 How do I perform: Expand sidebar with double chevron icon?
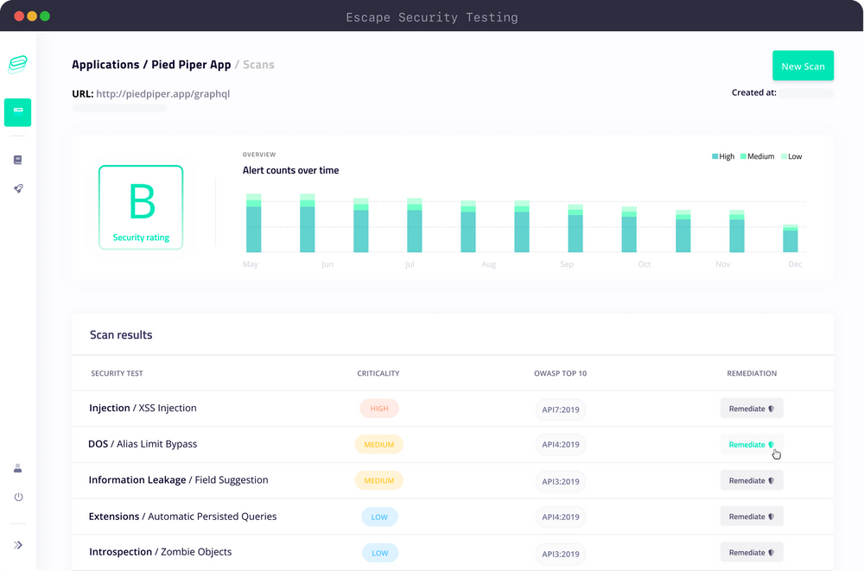tap(18, 545)
